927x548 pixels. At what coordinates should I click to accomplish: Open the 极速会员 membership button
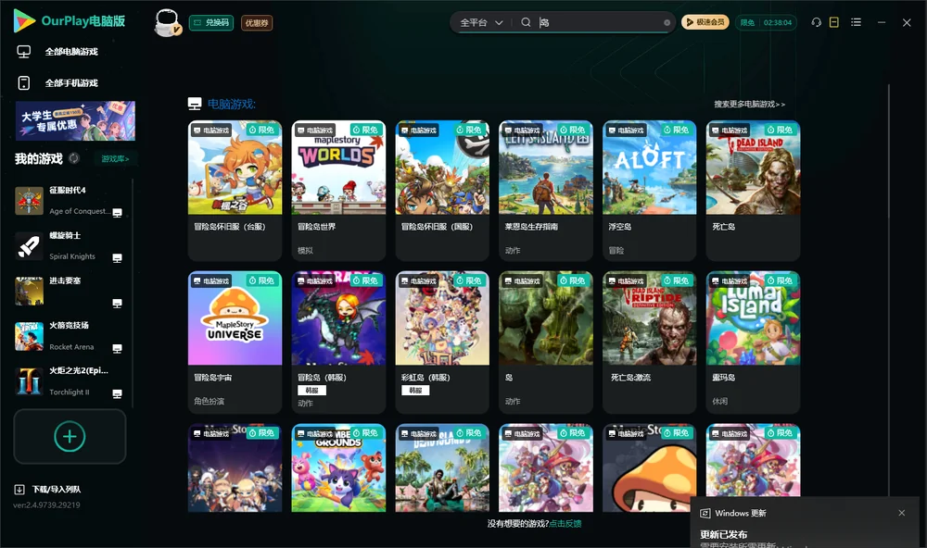click(x=705, y=22)
